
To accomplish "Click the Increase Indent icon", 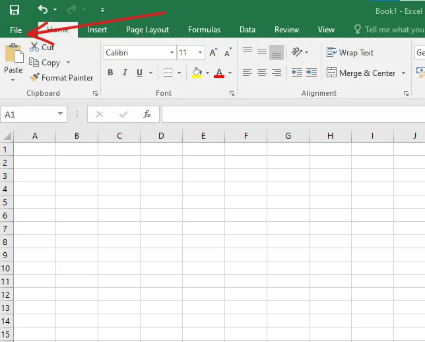I will click(311, 73).
